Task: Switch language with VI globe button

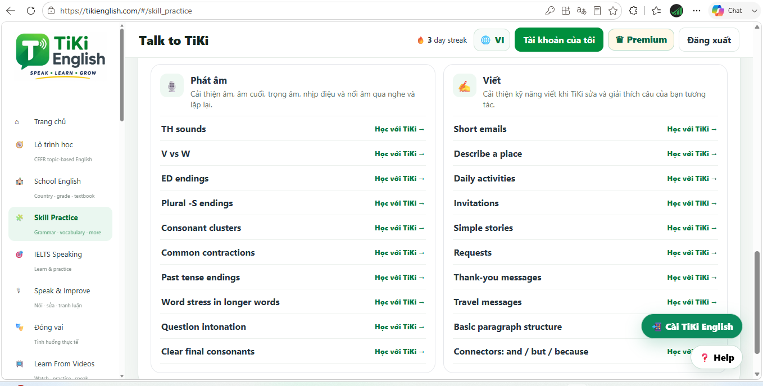Action: [x=492, y=40]
